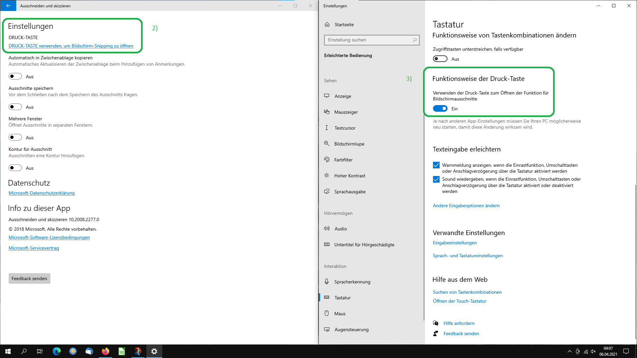Open Farbfilter settings from sidebar
The image size is (637, 358).
(343, 160)
